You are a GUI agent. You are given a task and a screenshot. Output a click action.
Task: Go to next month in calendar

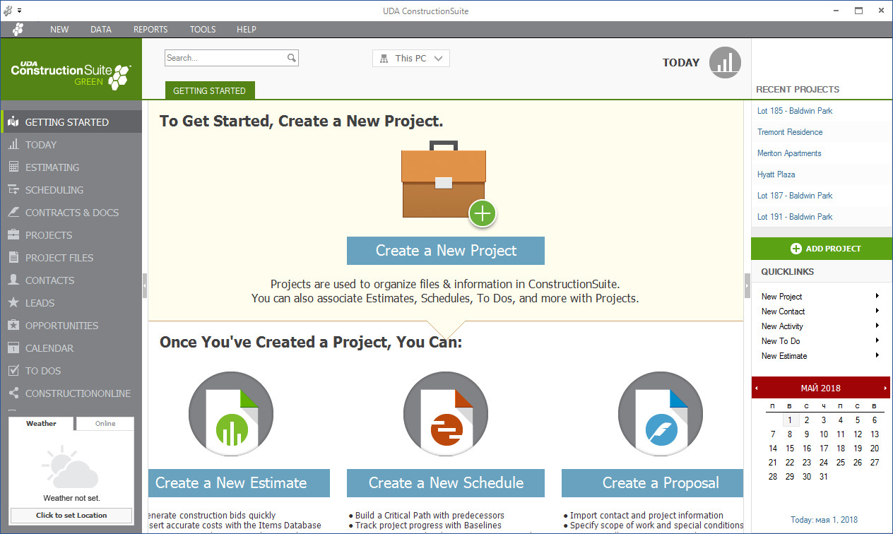pyautogui.click(x=885, y=388)
